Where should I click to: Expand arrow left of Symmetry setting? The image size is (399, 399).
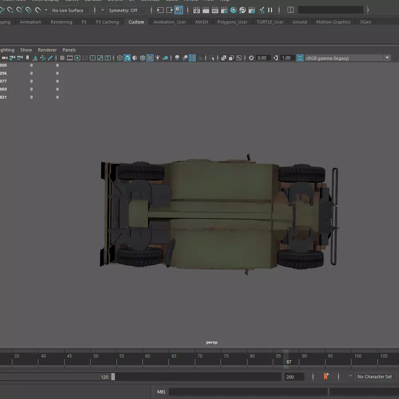click(103, 10)
